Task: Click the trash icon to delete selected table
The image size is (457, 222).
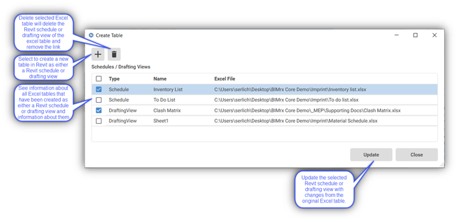Action: [x=114, y=54]
